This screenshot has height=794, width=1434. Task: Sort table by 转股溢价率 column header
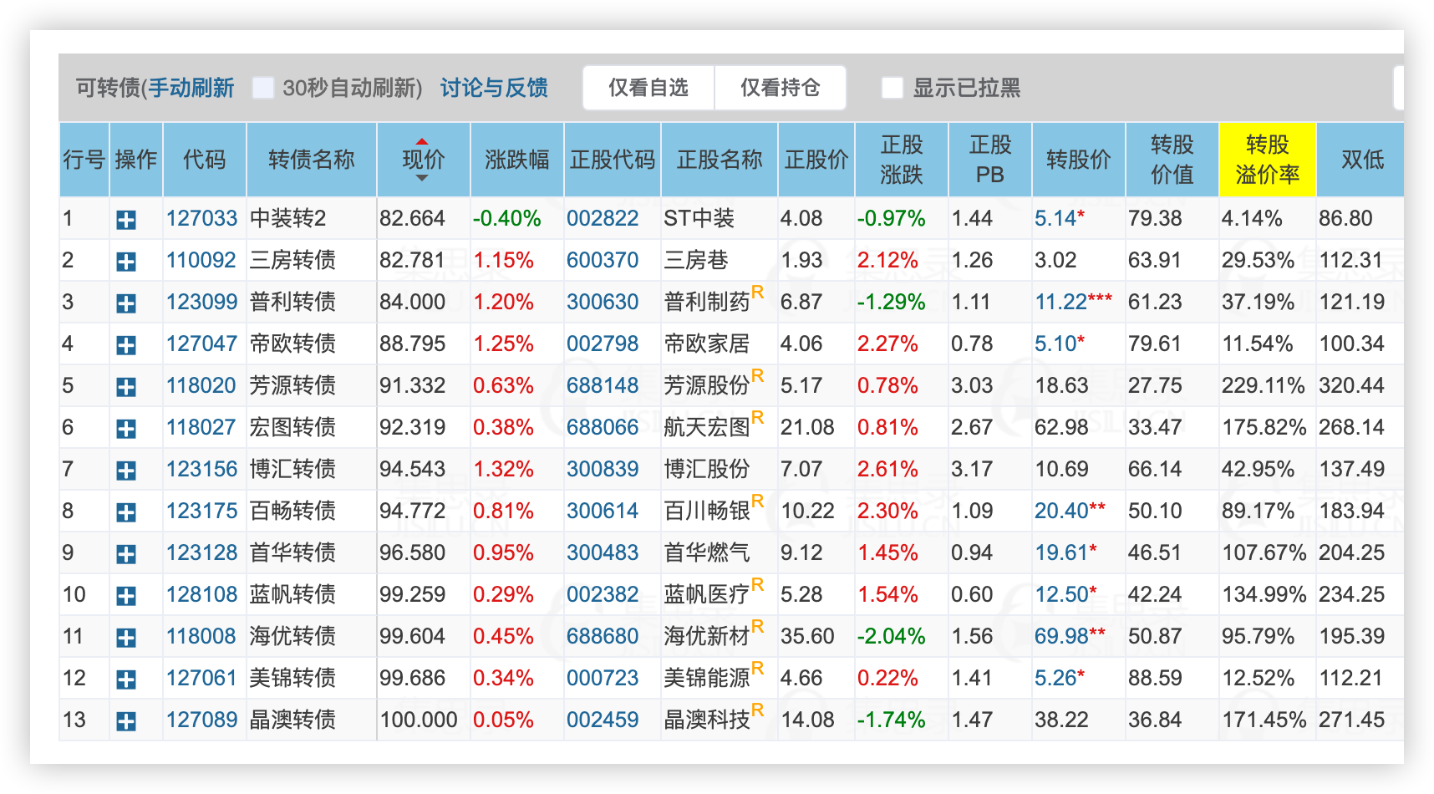(x=1268, y=160)
